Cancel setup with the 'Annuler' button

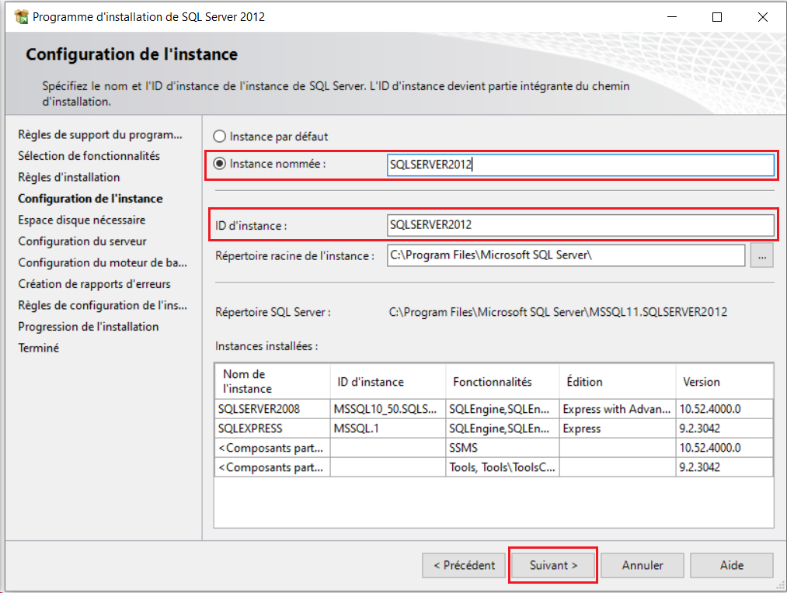click(x=642, y=565)
